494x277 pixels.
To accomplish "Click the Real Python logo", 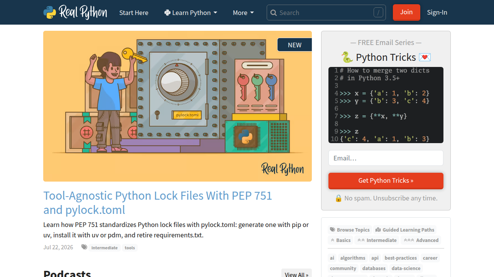I will point(75,12).
